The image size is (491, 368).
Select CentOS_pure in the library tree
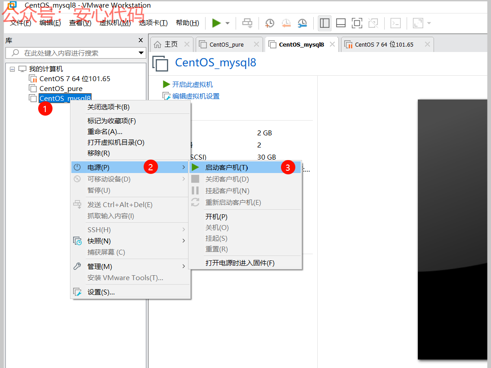61,88
